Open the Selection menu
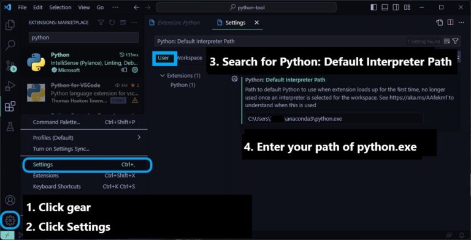471x240 pixels. [x=60, y=7]
